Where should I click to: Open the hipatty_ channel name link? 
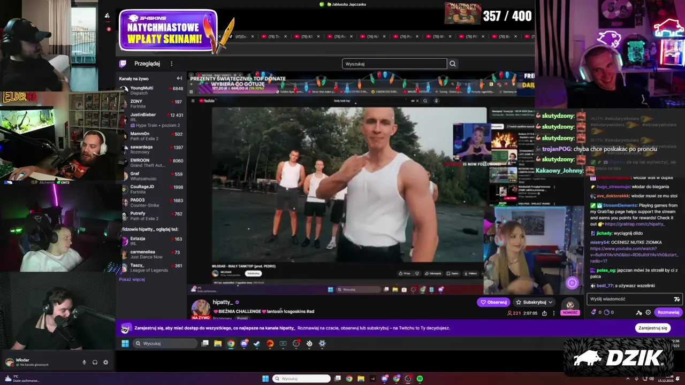[x=223, y=302]
